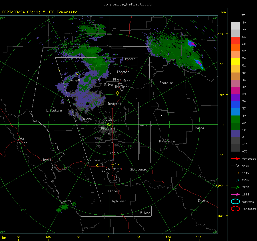Select the RedDeer label on map
This screenshot has width=257, height=241.
(x=121, y=87)
